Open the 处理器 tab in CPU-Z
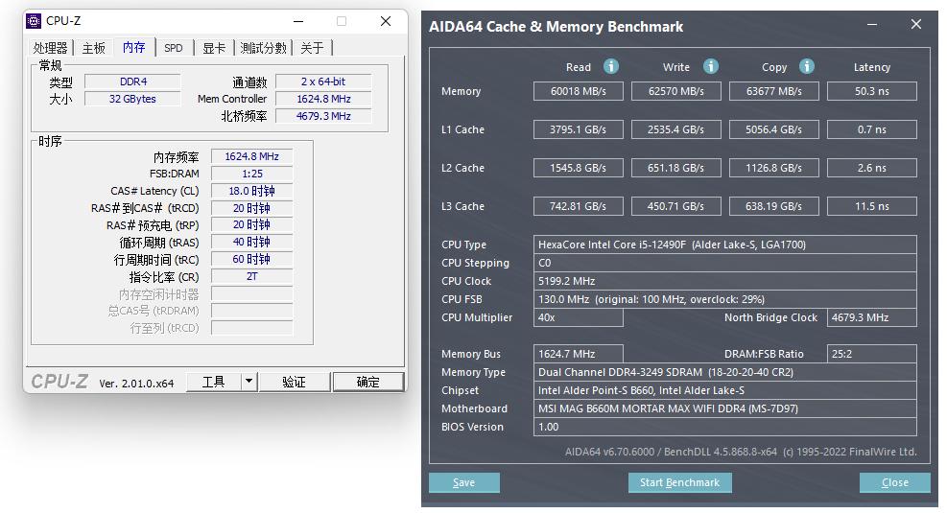Image resolution: width=947 pixels, height=513 pixels. click(x=50, y=48)
